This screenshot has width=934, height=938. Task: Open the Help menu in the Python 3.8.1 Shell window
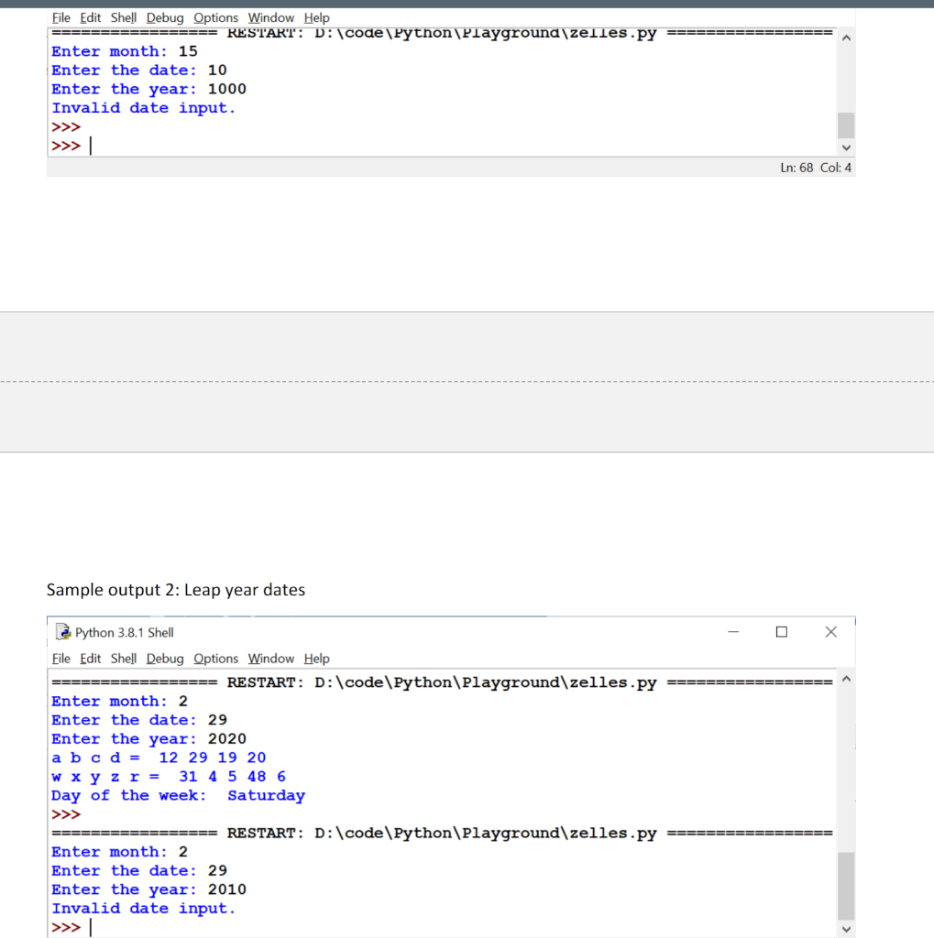pyautogui.click(x=316, y=659)
